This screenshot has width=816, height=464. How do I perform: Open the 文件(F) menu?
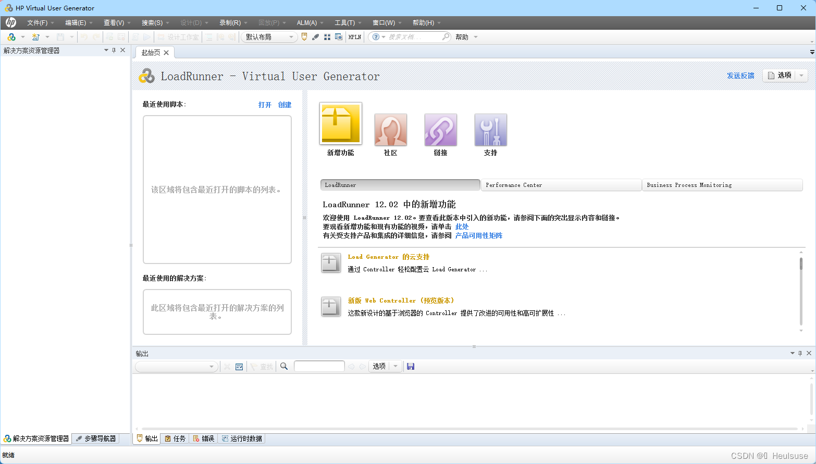pyautogui.click(x=40, y=23)
